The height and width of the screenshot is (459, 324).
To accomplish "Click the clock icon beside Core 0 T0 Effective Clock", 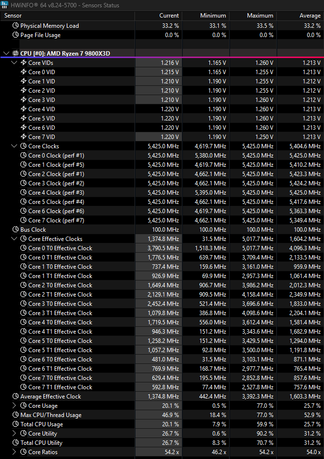I will [23, 248].
